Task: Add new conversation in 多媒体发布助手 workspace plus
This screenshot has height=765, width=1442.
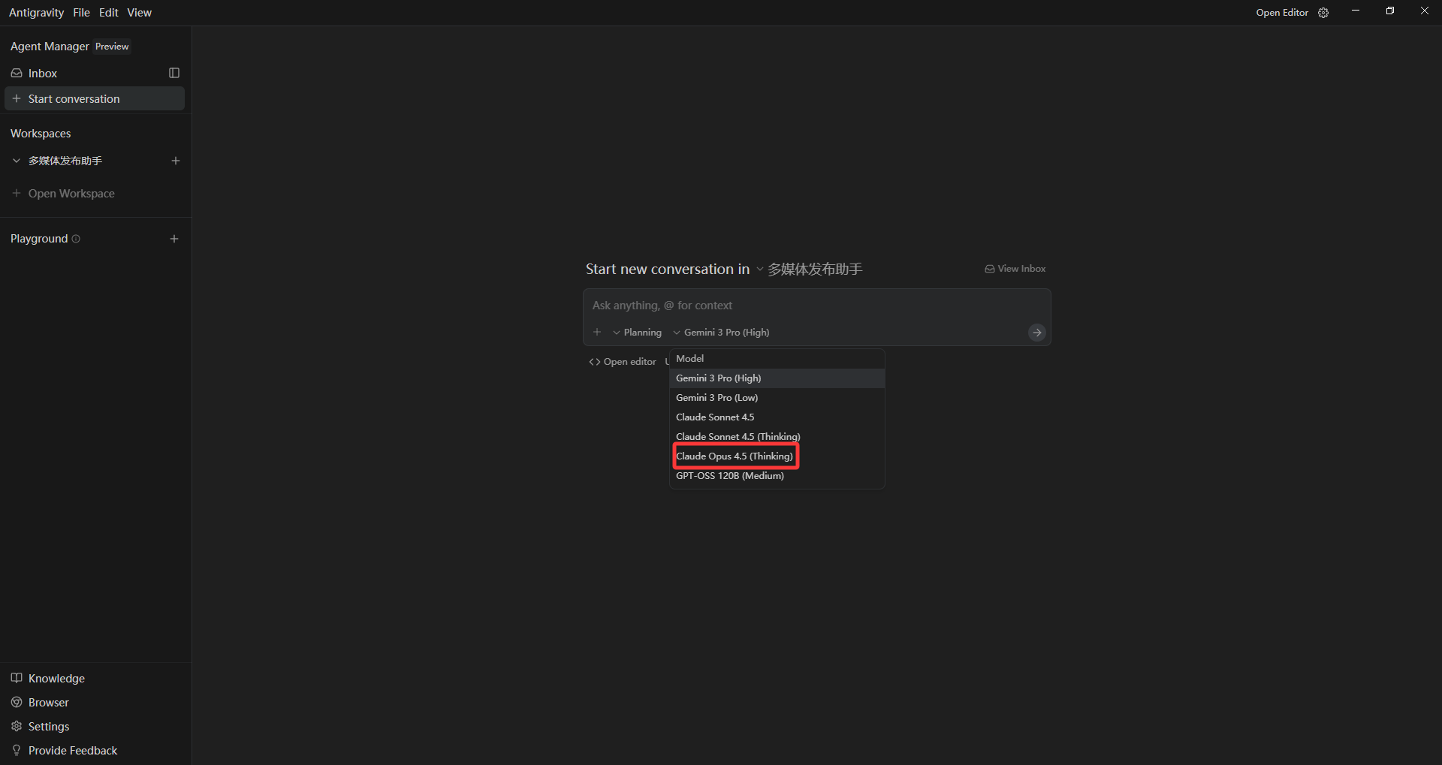Action: (176, 161)
